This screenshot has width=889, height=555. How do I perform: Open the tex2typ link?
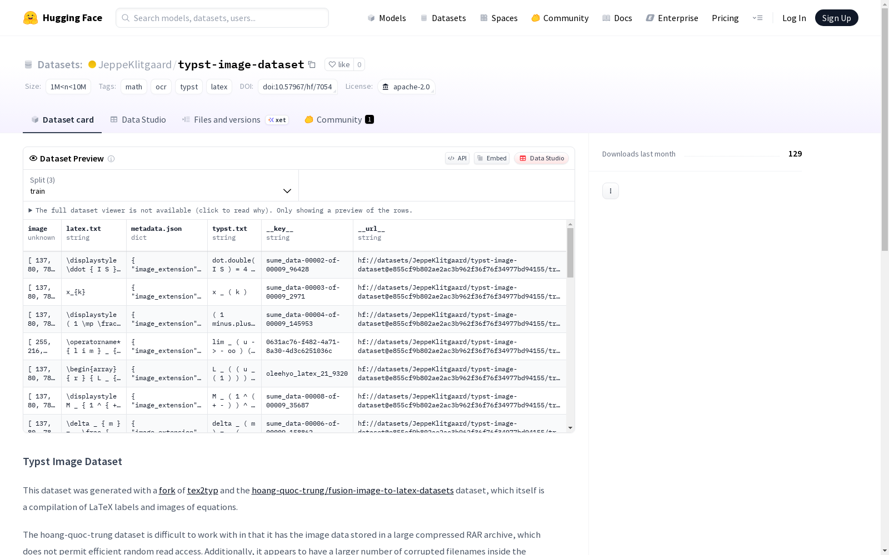coord(203,491)
